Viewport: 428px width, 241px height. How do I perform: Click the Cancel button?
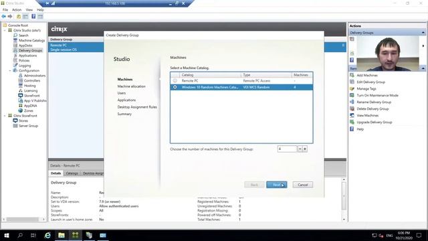(303, 185)
